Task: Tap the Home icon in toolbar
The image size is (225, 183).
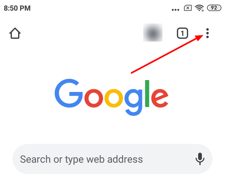Action: (15, 33)
